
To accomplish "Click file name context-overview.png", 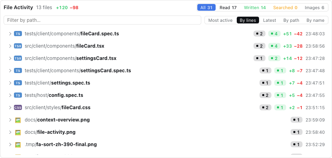I will tap(63, 120).
